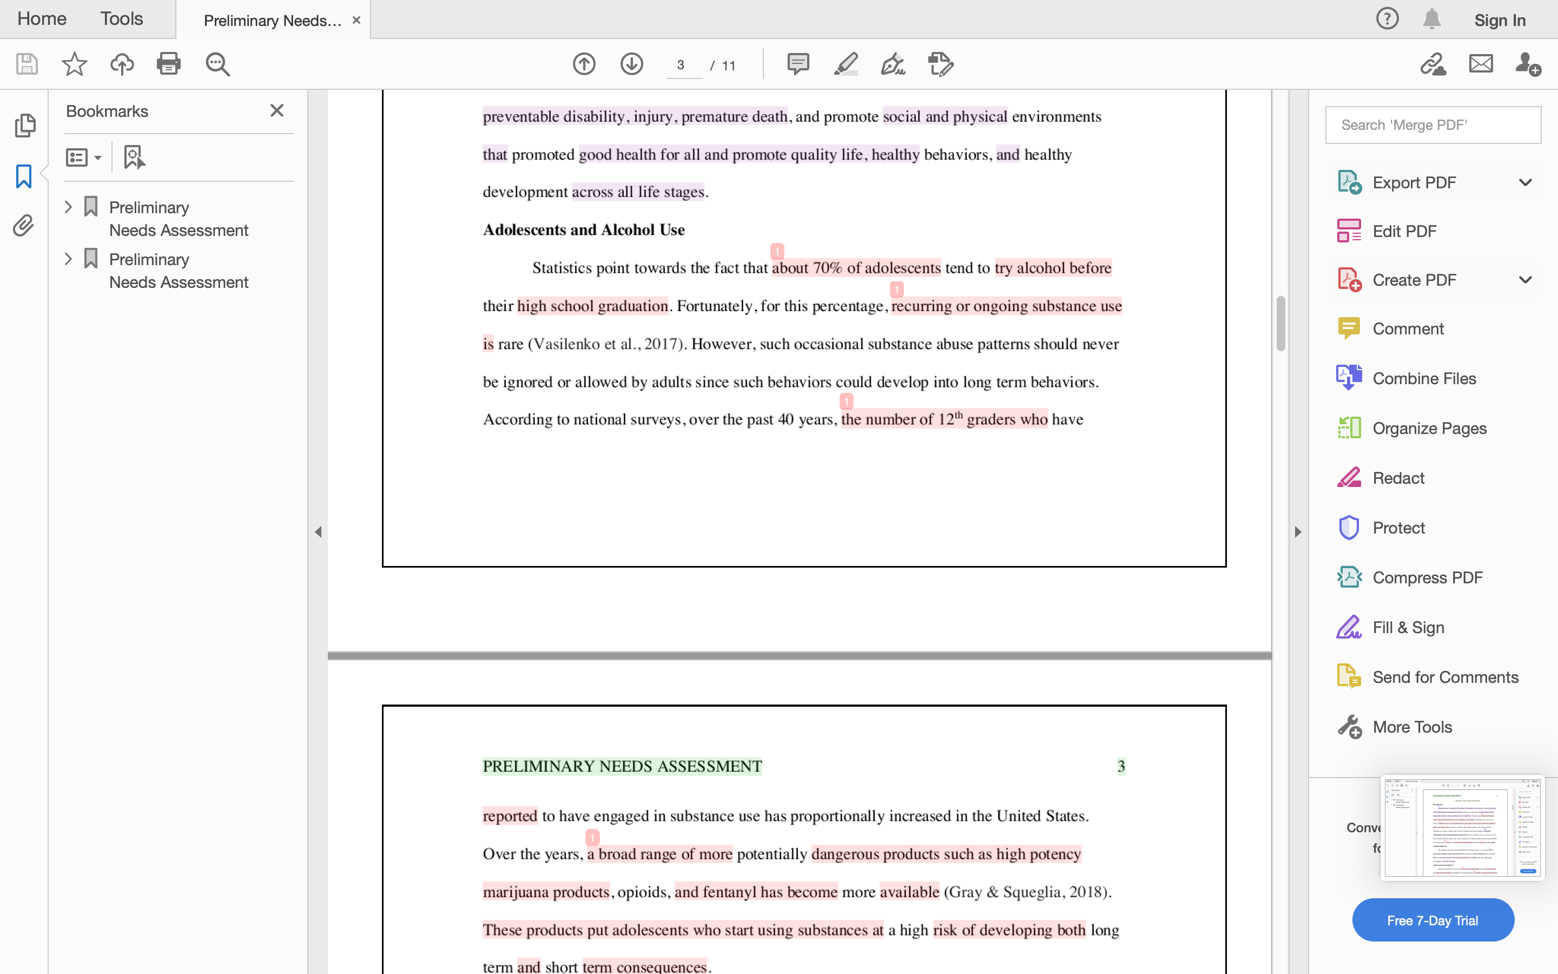
Task: Switch to the Tools tab
Action: pos(122,19)
